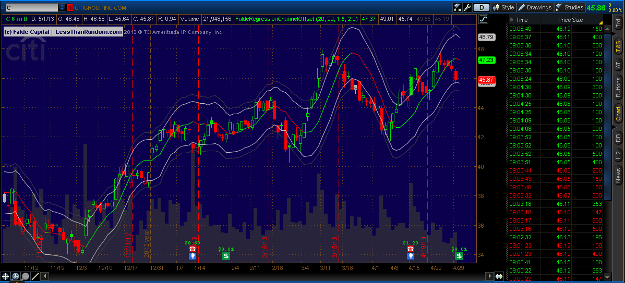Click the 48.79 upper band price bubble

tap(486, 37)
